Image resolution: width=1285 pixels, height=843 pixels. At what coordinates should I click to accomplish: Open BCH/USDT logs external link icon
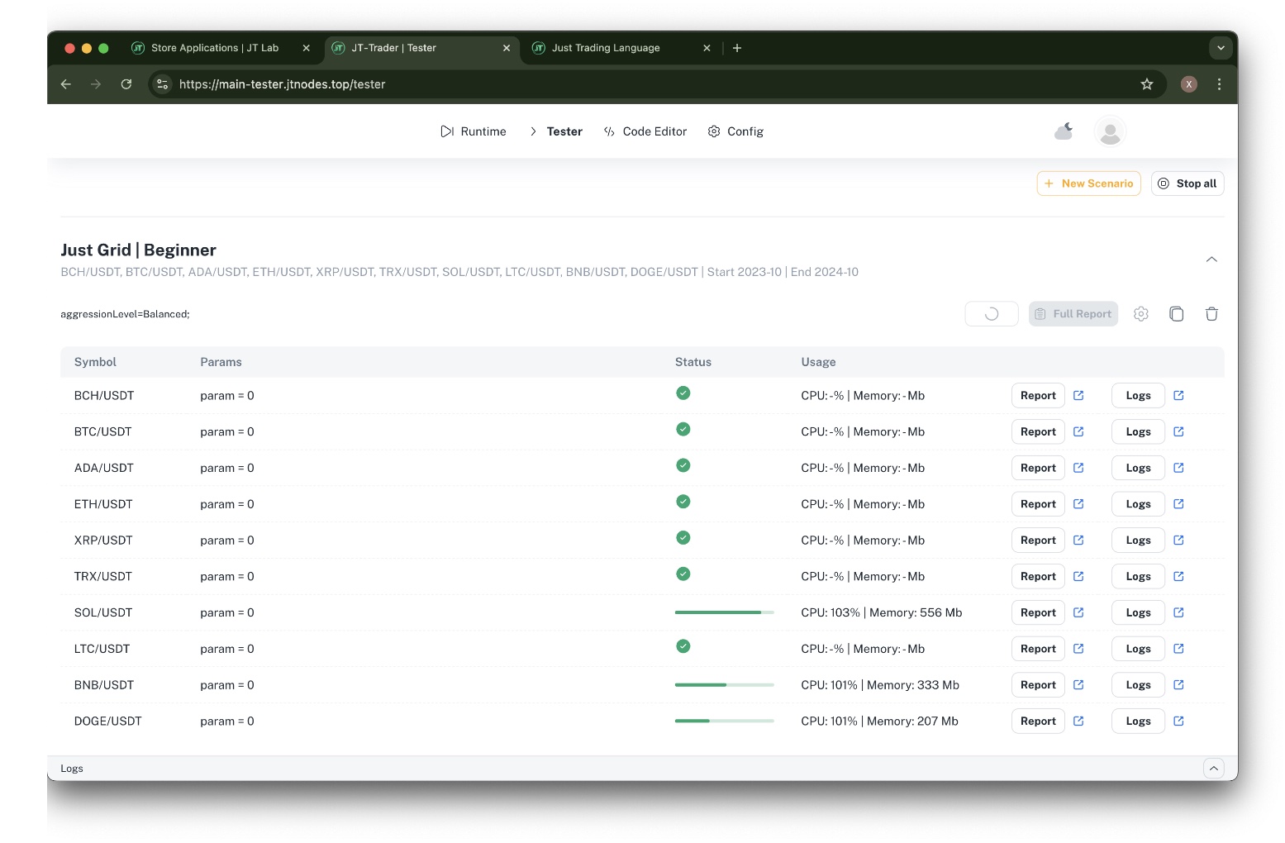(1178, 395)
